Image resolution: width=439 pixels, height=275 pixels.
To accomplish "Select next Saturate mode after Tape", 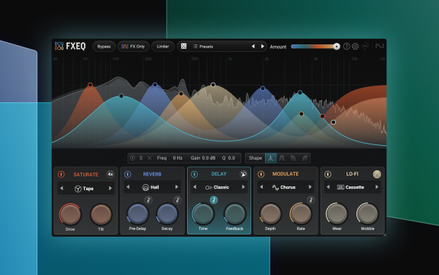I will tap(110, 189).
